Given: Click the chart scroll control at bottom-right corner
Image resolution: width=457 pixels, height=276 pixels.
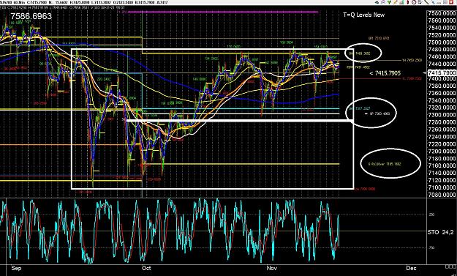Looking at the screenshot, I should point(450,266).
